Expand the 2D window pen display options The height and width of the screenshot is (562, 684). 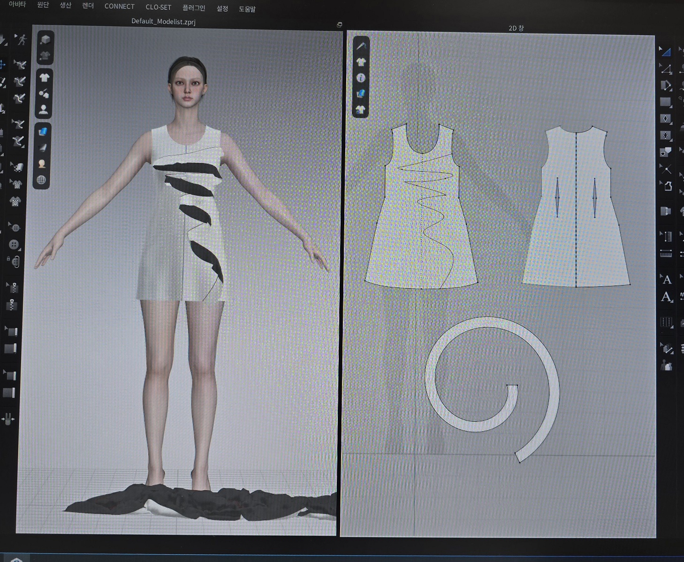tap(361, 46)
